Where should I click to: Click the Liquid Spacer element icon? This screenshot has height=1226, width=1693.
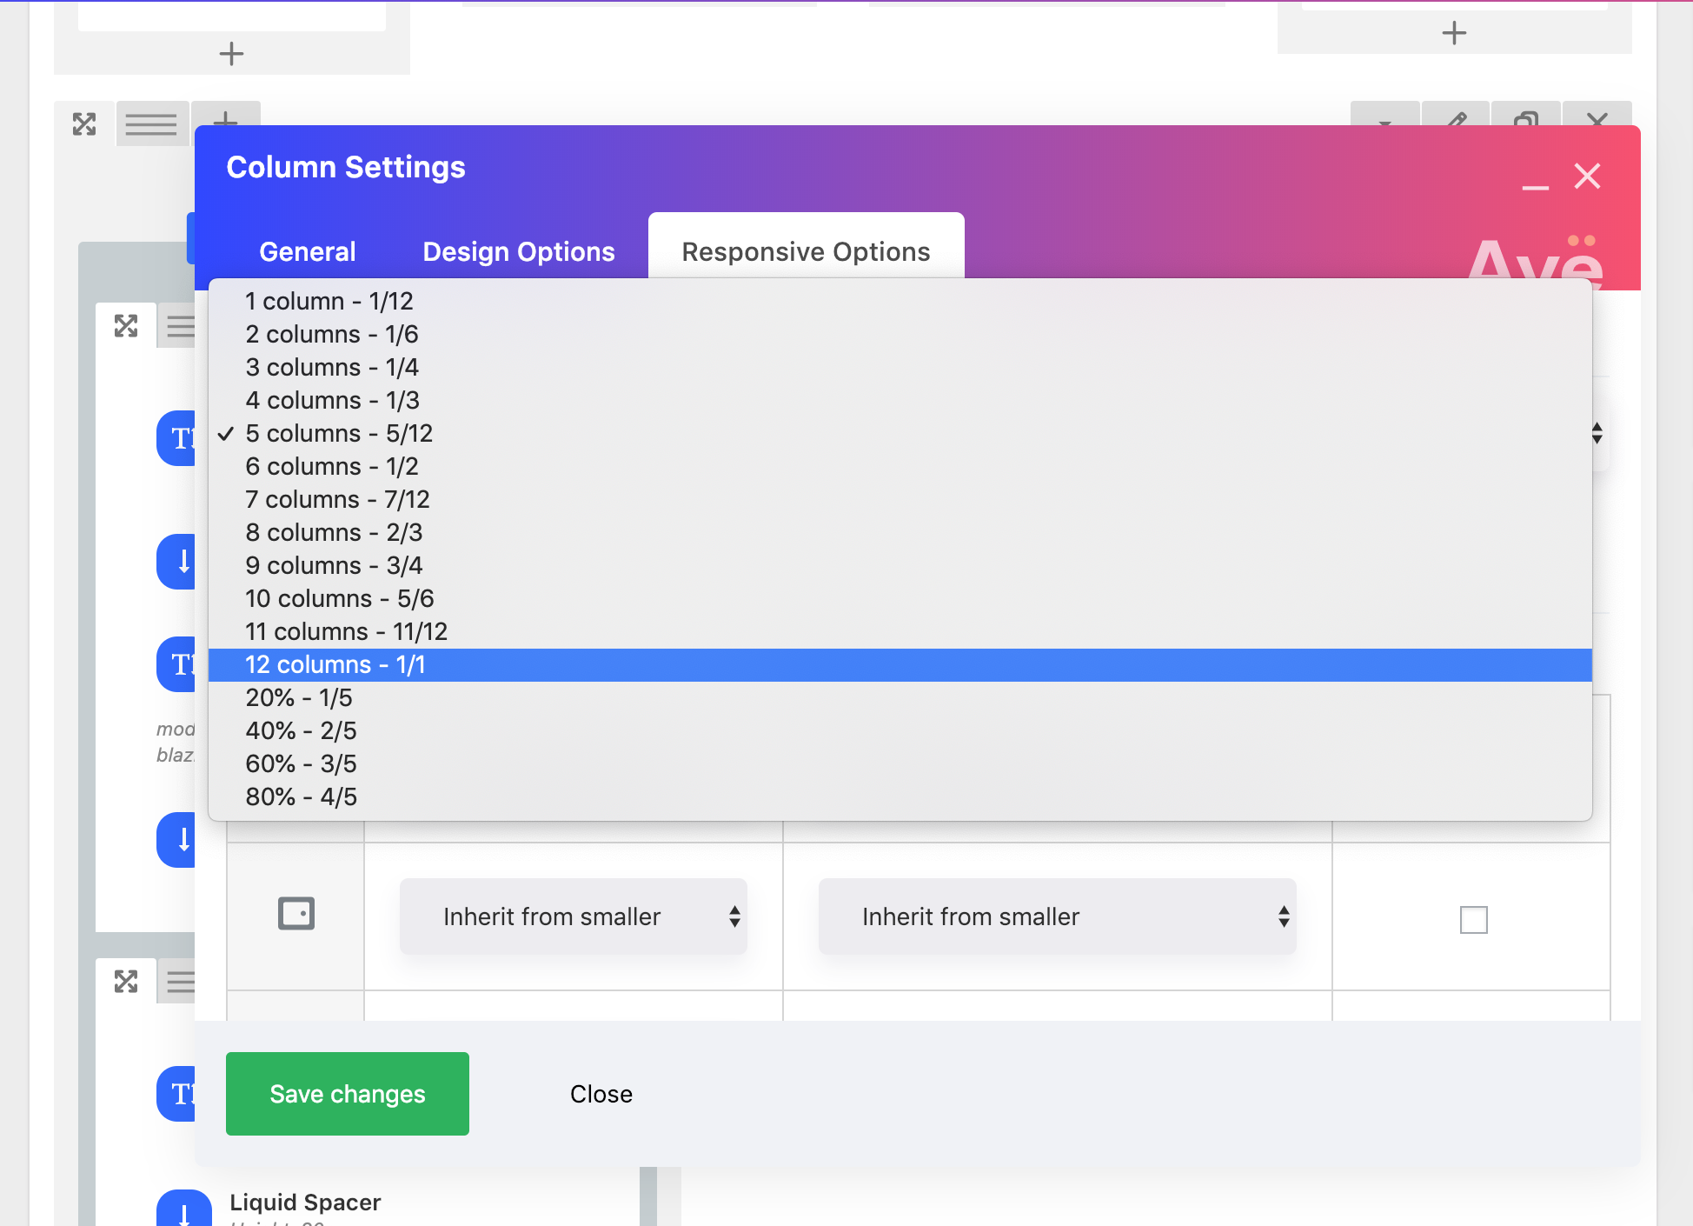click(183, 1209)
